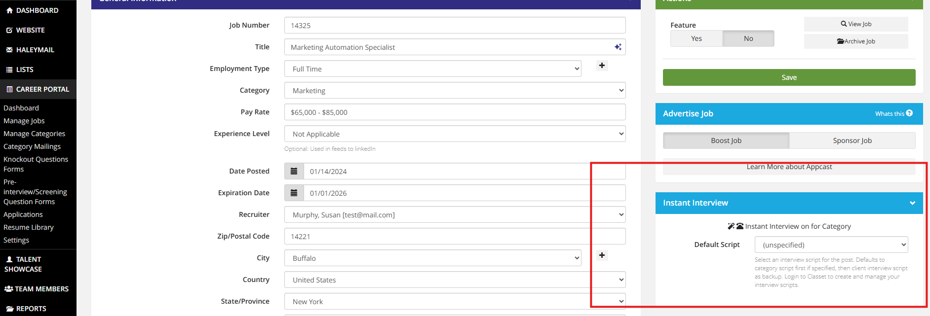Click Learn More about Appcast

pos(789,167)
